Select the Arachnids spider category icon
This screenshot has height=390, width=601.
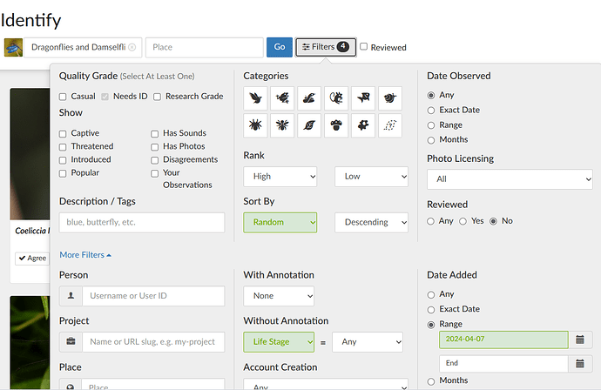(255, 126)
